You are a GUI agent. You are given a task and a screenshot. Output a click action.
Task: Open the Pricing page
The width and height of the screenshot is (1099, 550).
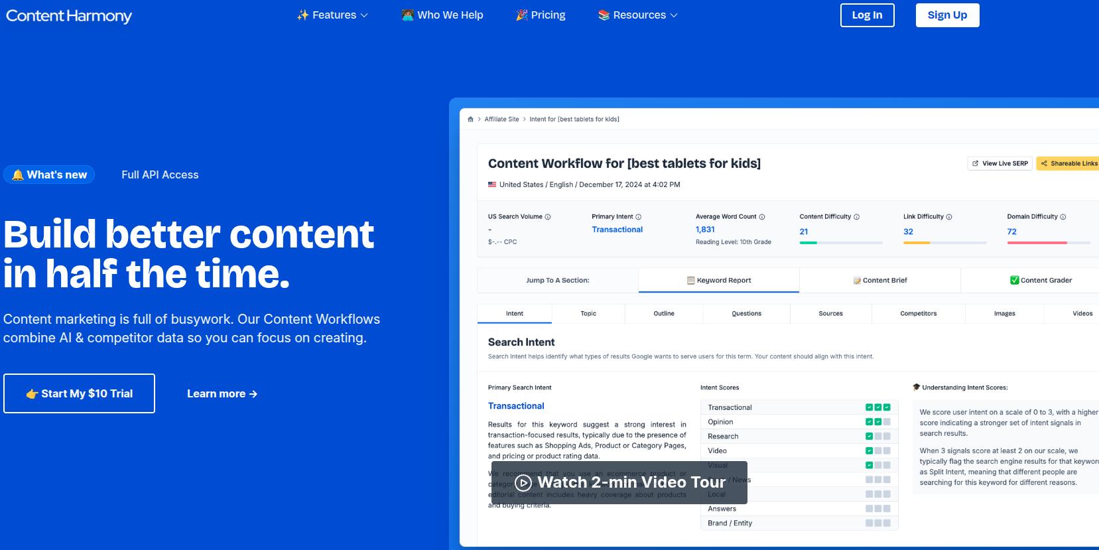[541, 15]
